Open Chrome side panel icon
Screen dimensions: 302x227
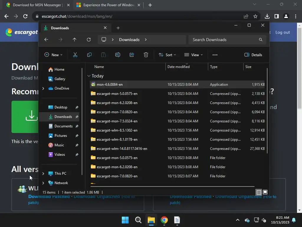pos(277,17)
